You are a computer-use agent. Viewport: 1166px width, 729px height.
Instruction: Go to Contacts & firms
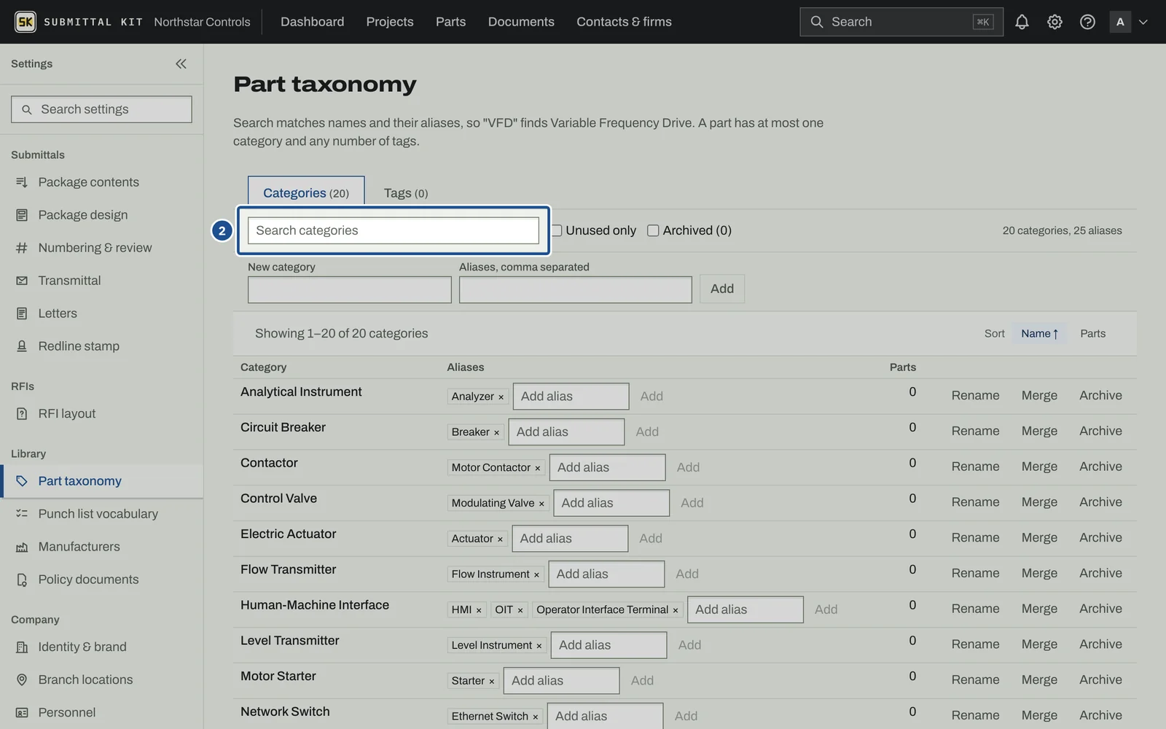click(624, 22)
